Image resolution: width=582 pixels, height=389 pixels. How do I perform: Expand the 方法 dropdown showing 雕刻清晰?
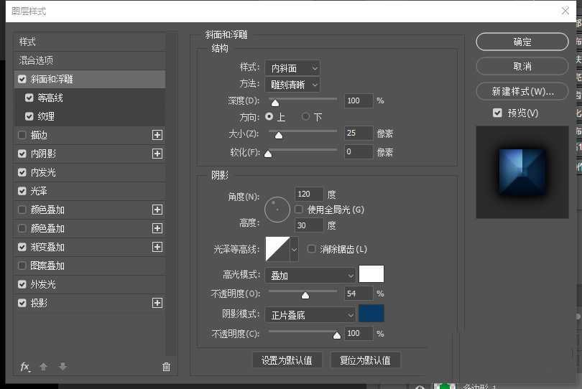pos(292,85)
